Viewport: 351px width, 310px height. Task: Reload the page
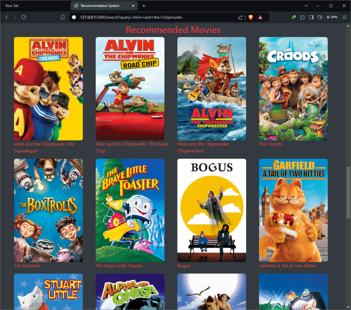[x=24, y=17]
